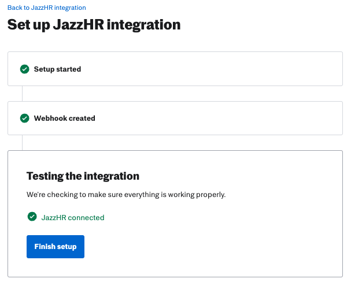This screenshot has width=351, height=286.
Task: Click connector line below Setup started card
Action: point(22,94)
